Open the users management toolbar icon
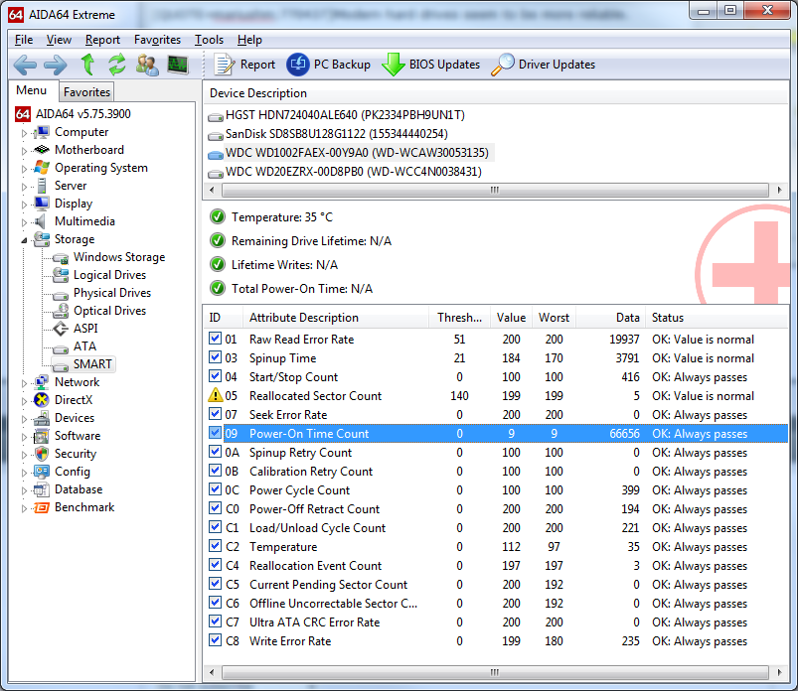 [147, 65]
